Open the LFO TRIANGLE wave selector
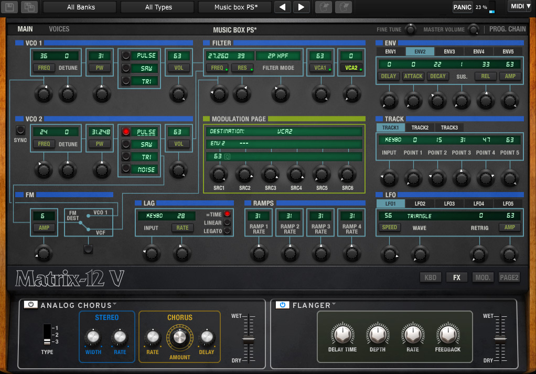The height and width of the screenshot is (374, 536). tap(419, 216)
